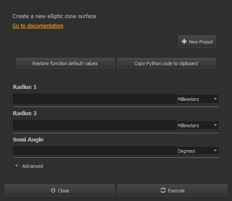This screenshot has width=232, height=201.
Task: Create a New Preset
Action: pos(197,41)
